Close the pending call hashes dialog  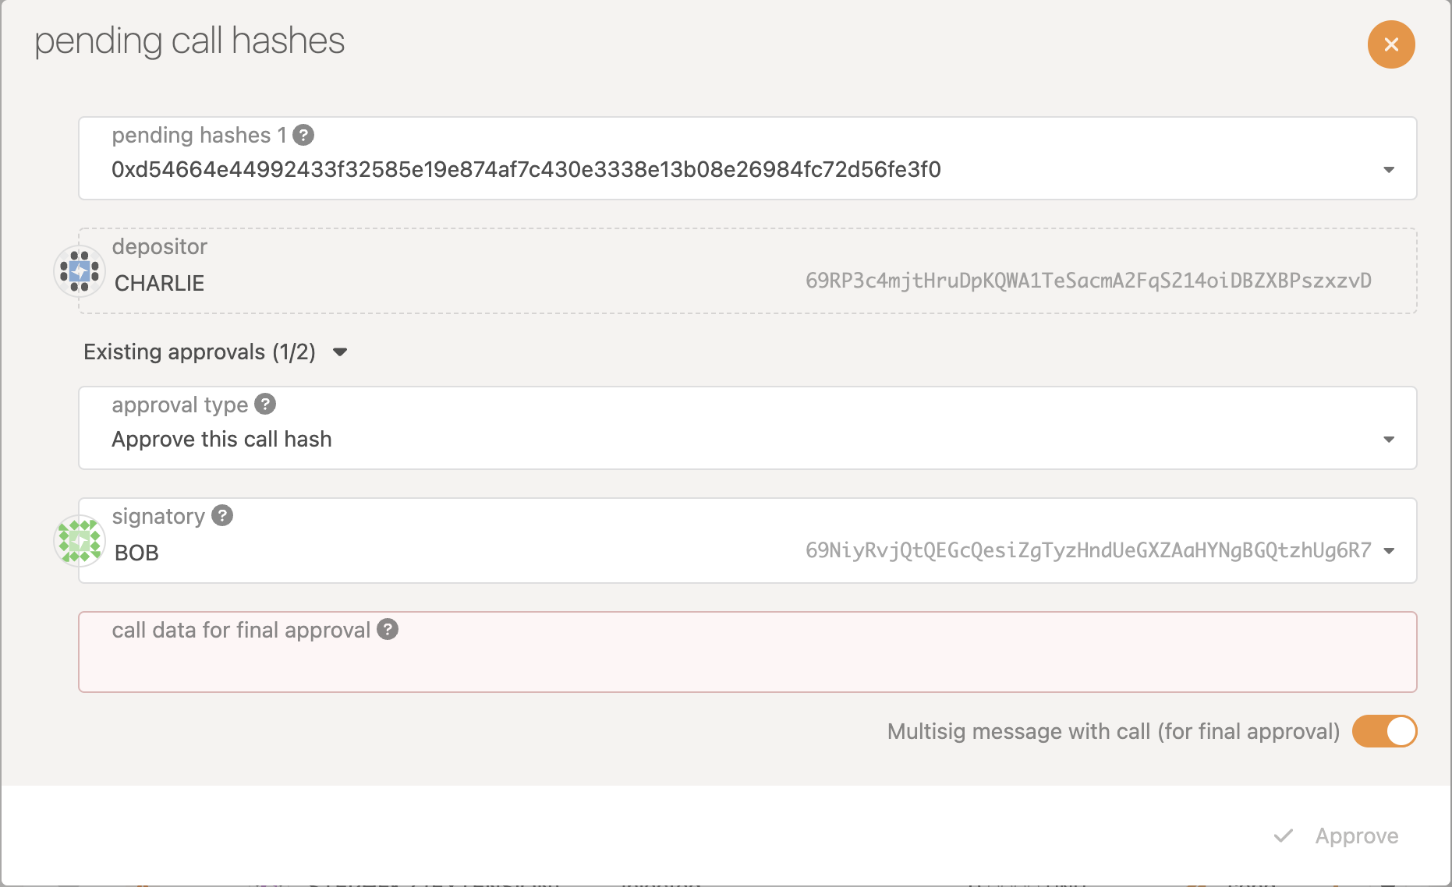pos(1391,44)
